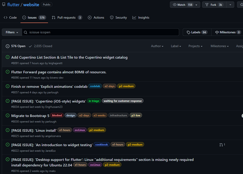Expand the Milestones filter menu
The image size is (243, 174).
[x=220, y=46]
